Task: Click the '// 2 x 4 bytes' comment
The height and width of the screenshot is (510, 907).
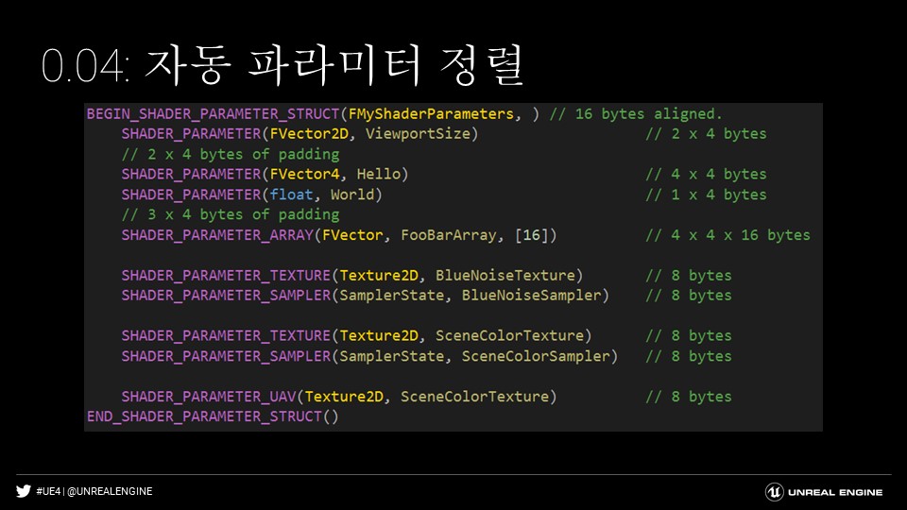Action: (706, 134)
